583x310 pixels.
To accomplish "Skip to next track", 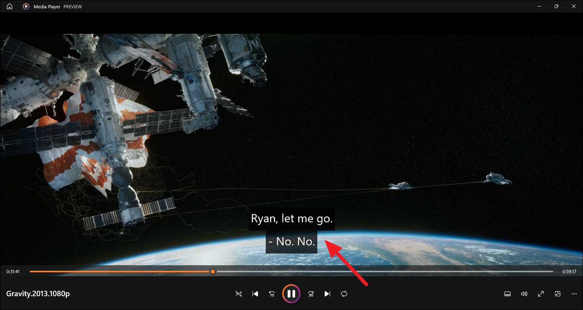I will click(327, 294).
